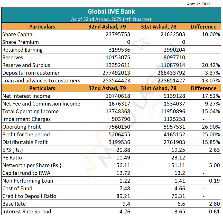Click networth value 156.11
This screenshot has height=217, width=223.
coord(122,165)
